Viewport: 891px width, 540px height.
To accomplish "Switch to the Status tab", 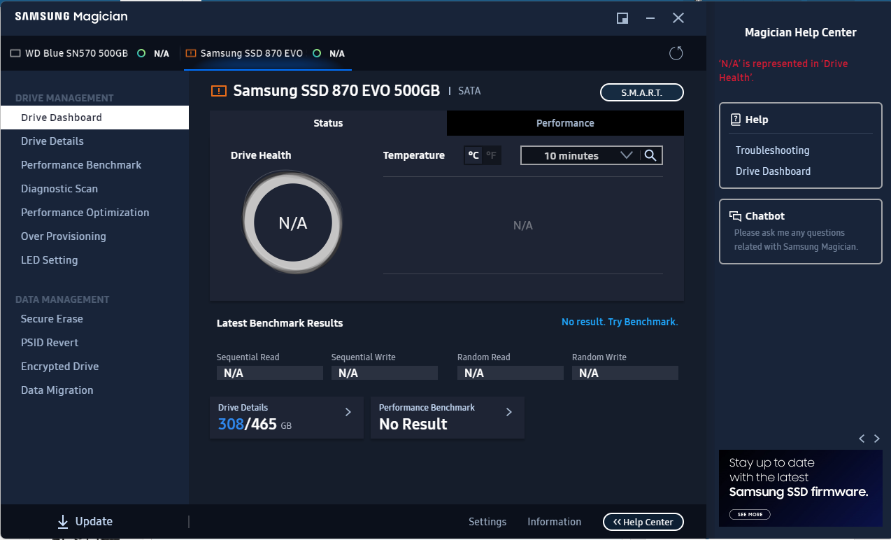I will [x=328, y=123].
